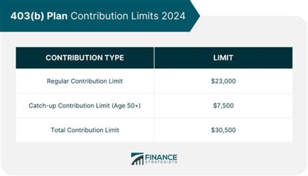Click the bold 403(b) text in the title
The width and height of the screenshot is (308, 176).
(x=26, y=16)
